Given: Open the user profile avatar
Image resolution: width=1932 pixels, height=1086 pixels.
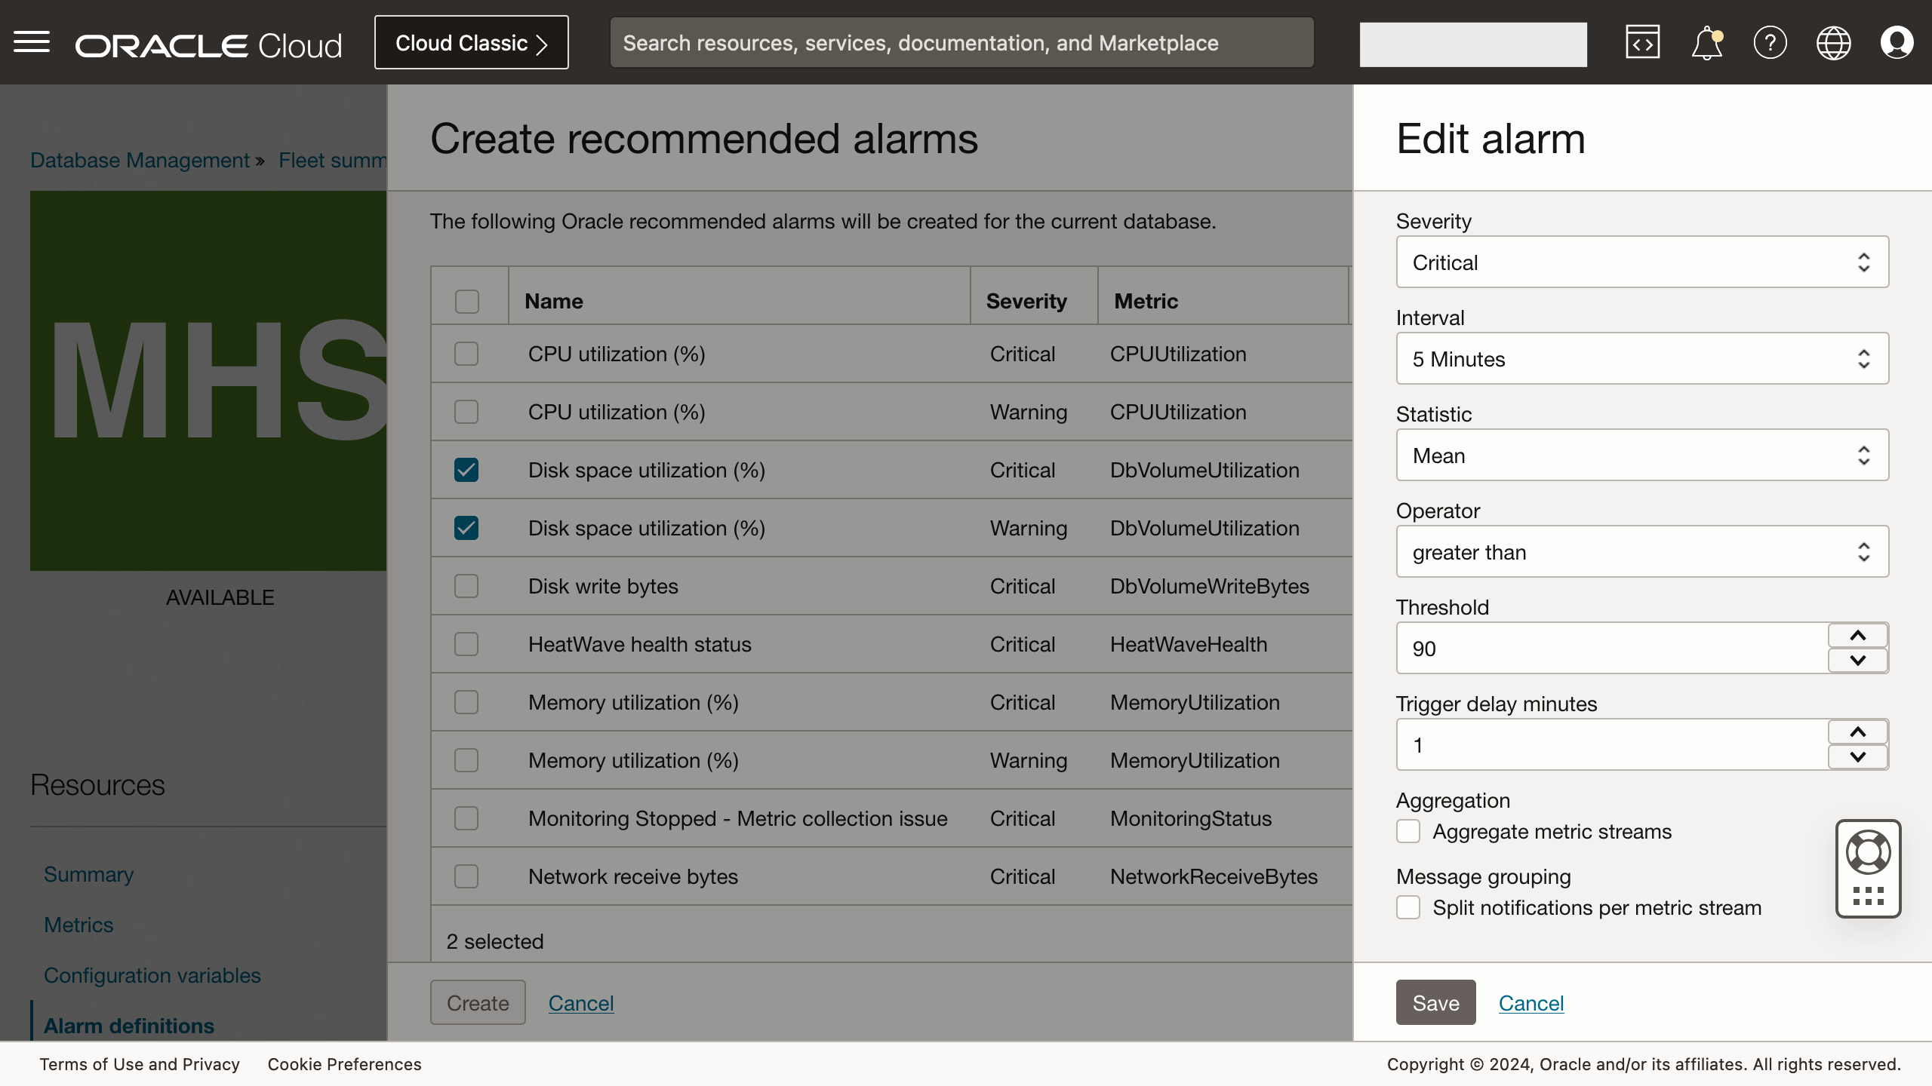Looking at the screenshot, I should click(1897, 42).
